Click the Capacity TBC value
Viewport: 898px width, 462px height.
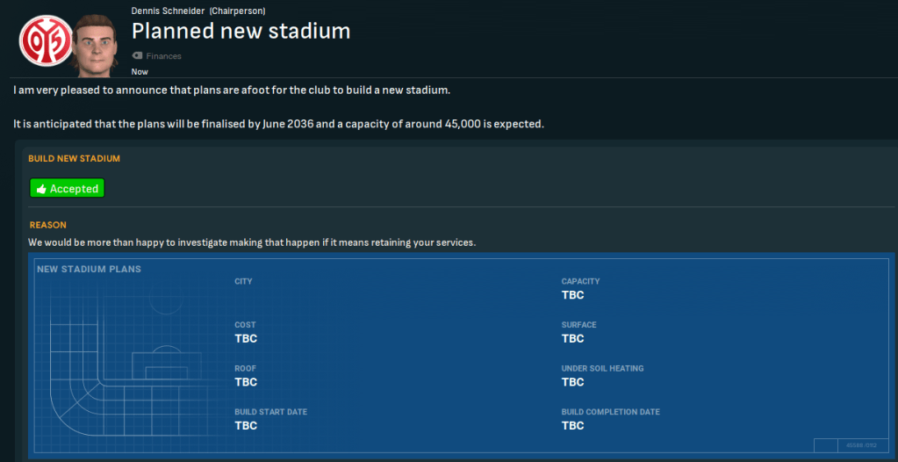click(x=572, y=295)
